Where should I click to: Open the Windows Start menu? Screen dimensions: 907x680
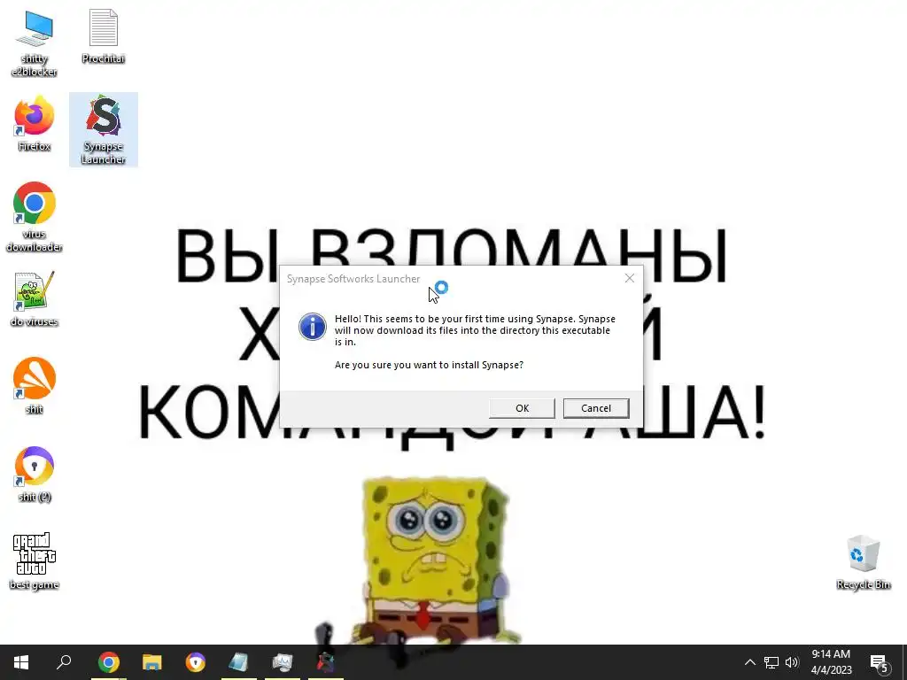click(21, 662)
